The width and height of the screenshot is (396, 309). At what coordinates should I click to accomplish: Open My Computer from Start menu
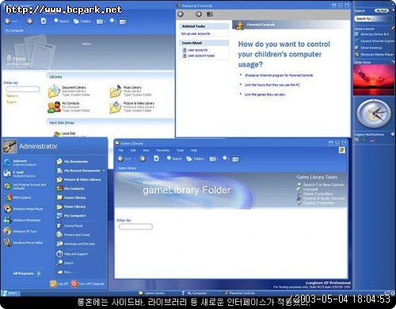[x=71, y=216]
